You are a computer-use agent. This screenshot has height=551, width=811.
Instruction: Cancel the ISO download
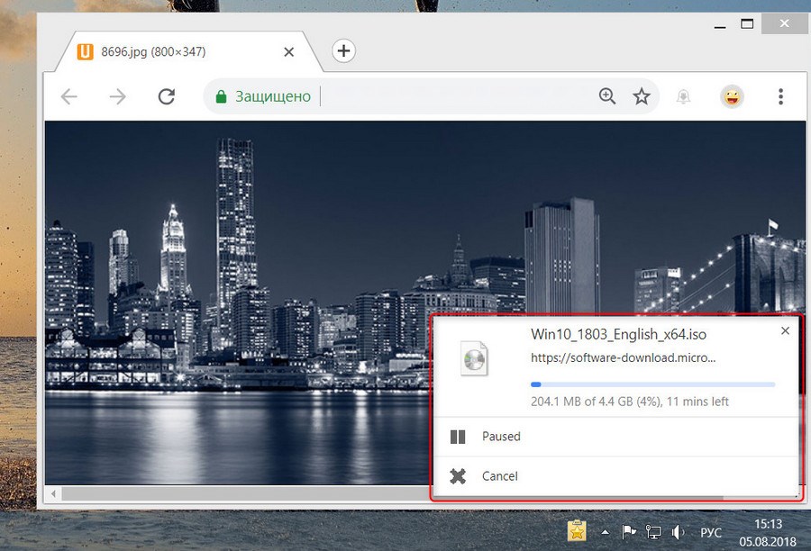616,476
